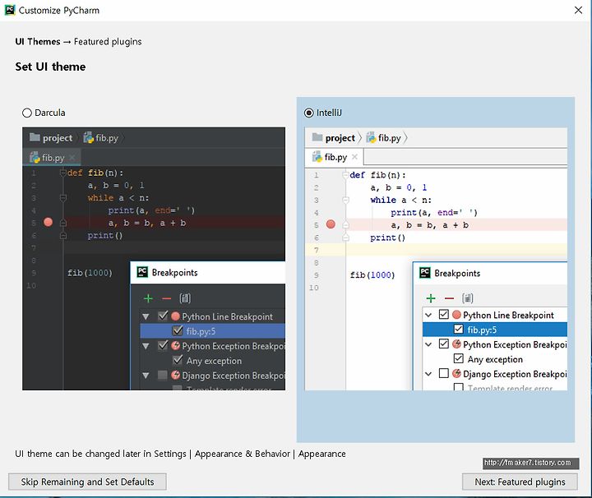Click fib.py breadcrumb Python icon in IntelliJ preview
The height and width of the screenshot is (498, 592).
pyautogui.click(x=371, y=138)
